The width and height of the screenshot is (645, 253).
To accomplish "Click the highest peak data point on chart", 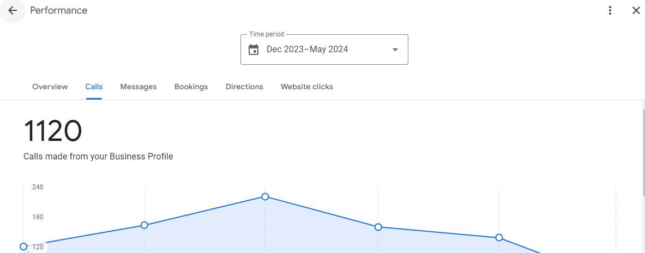I will click(x=265, y=196).
